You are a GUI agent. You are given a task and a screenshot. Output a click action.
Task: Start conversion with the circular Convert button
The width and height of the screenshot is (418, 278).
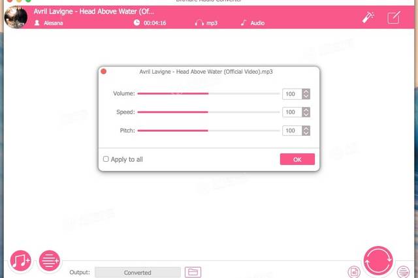click(x=378, y=260)
